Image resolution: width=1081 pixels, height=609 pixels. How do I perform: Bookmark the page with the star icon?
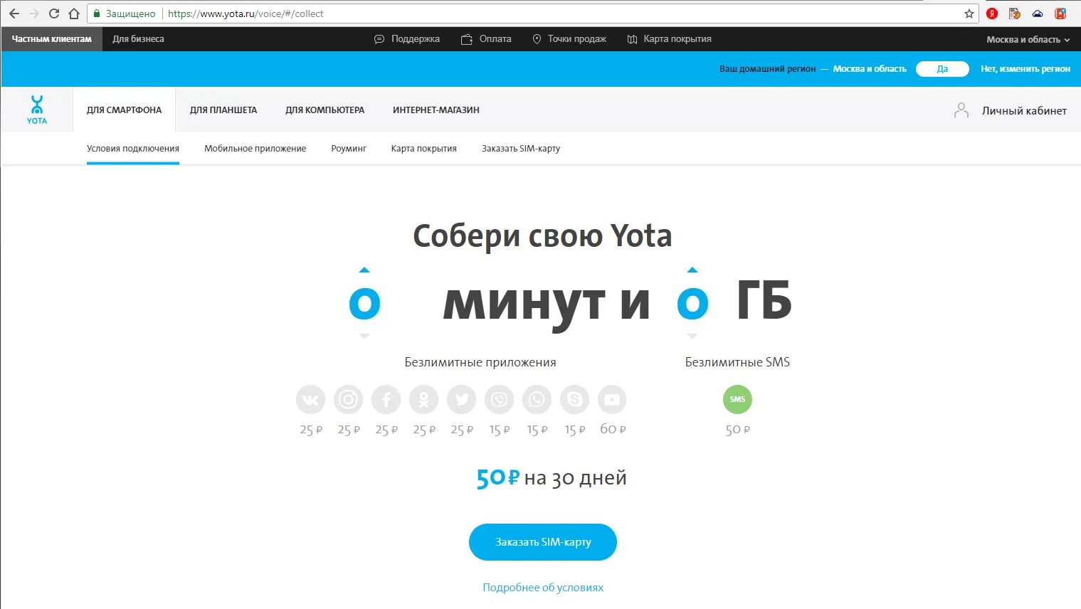pos(969,14)
